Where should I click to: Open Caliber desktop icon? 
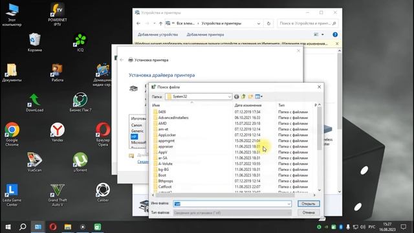(x=103, y=192)
